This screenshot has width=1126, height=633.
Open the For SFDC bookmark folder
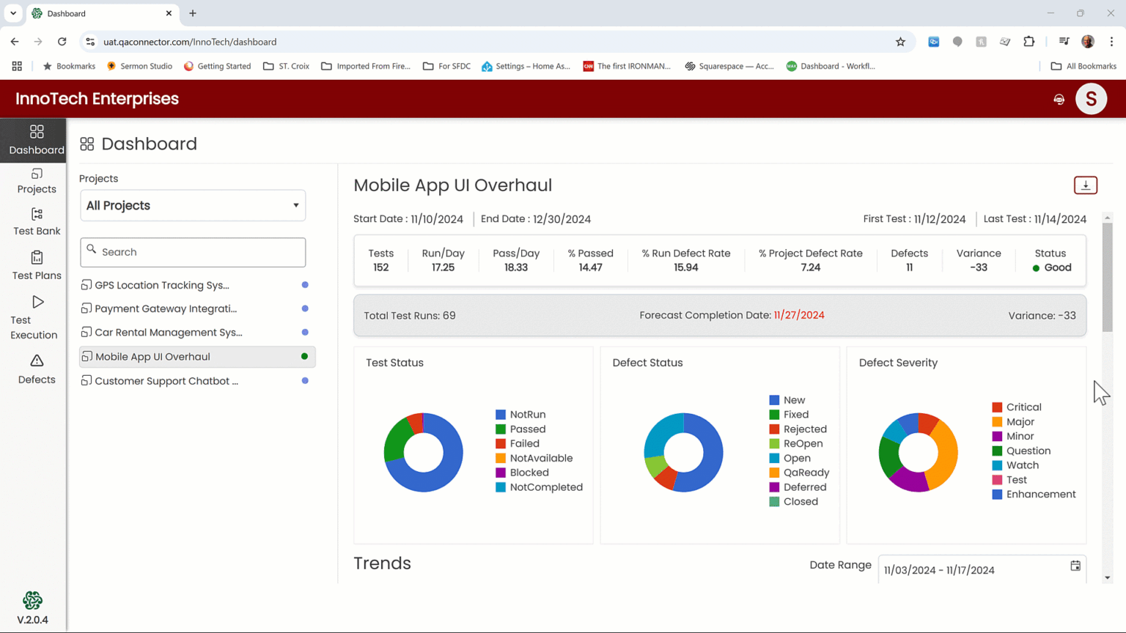(x=446, y=66)
